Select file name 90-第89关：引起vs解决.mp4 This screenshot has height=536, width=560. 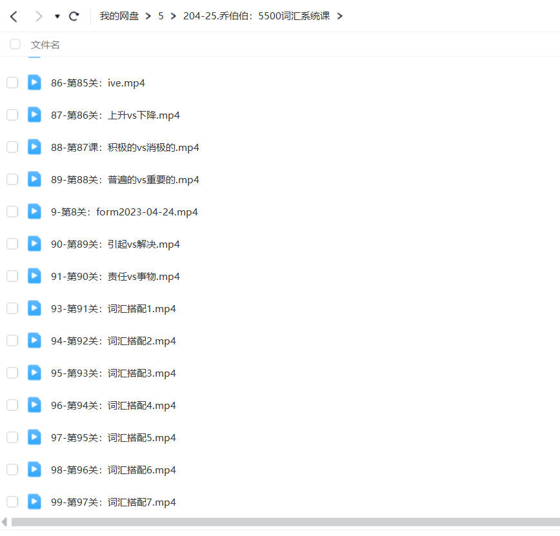point(115,244)
